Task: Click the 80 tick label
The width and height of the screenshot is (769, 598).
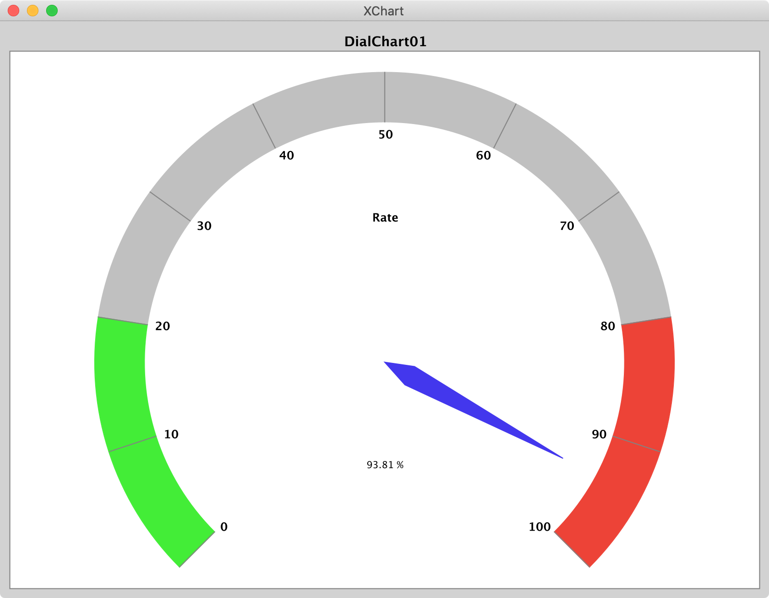Action: [608, 326]
